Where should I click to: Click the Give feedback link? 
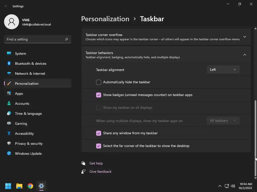(100, 171)
